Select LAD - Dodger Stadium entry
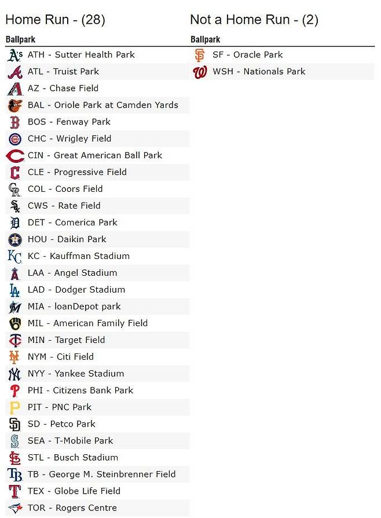This screenshot has width=381, height=518. coord(76,290)
